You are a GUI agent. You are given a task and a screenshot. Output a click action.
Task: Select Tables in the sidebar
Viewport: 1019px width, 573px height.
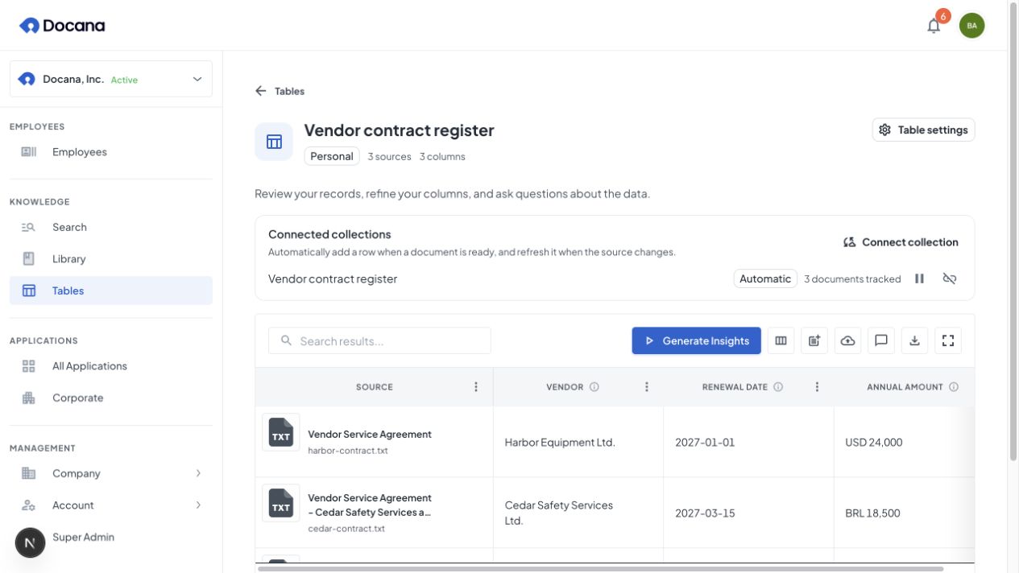111,291
